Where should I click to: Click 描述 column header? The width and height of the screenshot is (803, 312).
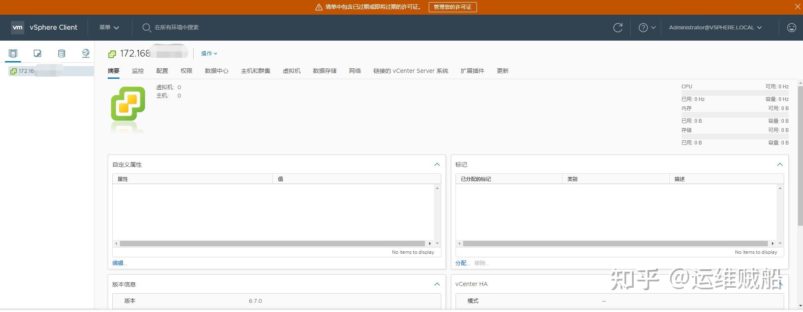point(726,179)
